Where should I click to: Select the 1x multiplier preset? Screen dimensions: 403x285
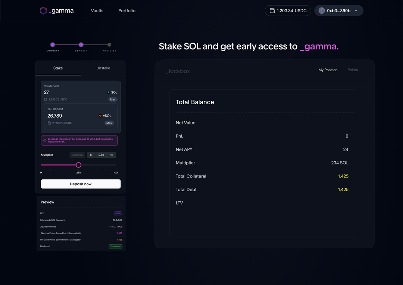pos(91,155)
